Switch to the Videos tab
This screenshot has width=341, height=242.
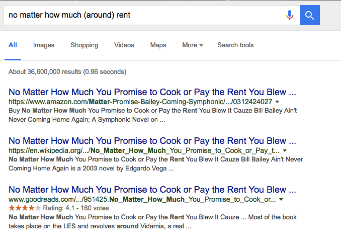click(124, 45)
